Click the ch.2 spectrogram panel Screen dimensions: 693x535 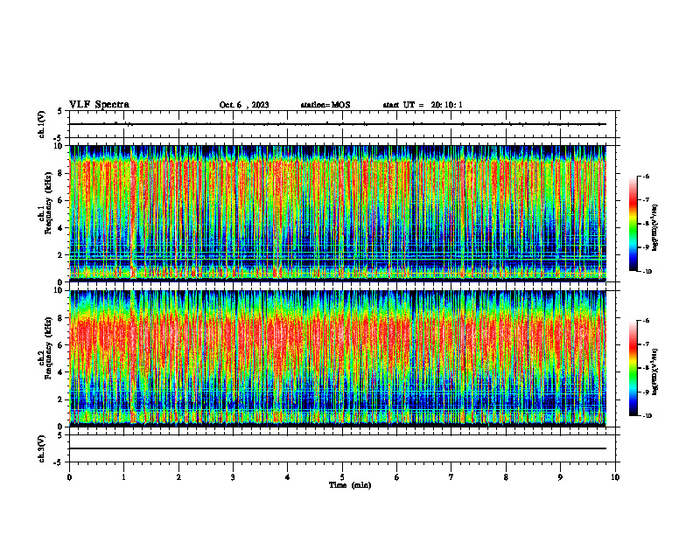pyautogui.click(x=338, y=358)
